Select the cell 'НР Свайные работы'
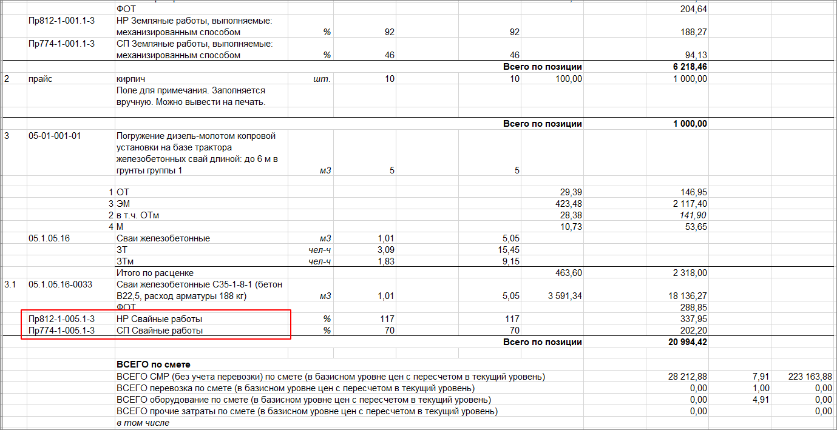Viewport: 837px width, 430px height. (159, 319)
